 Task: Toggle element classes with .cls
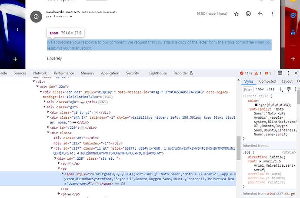271,89
